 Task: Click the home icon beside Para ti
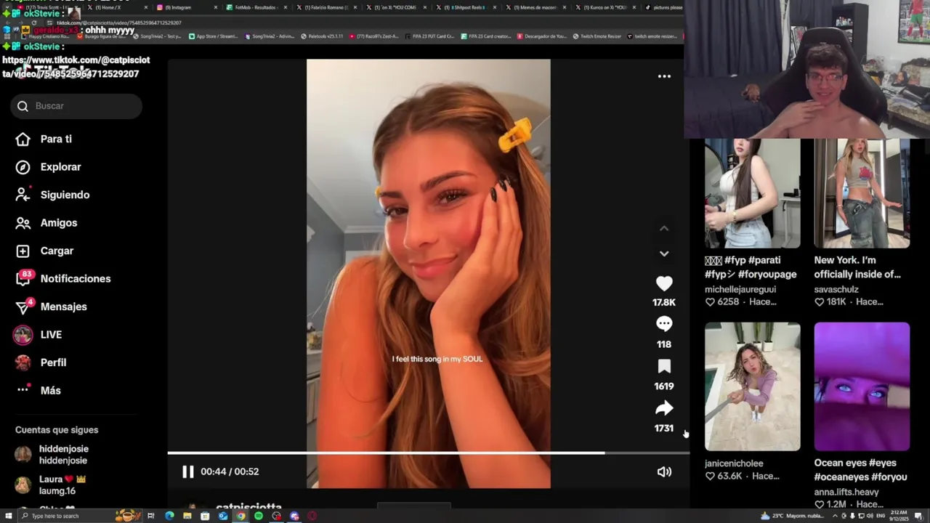coord(23,139)
